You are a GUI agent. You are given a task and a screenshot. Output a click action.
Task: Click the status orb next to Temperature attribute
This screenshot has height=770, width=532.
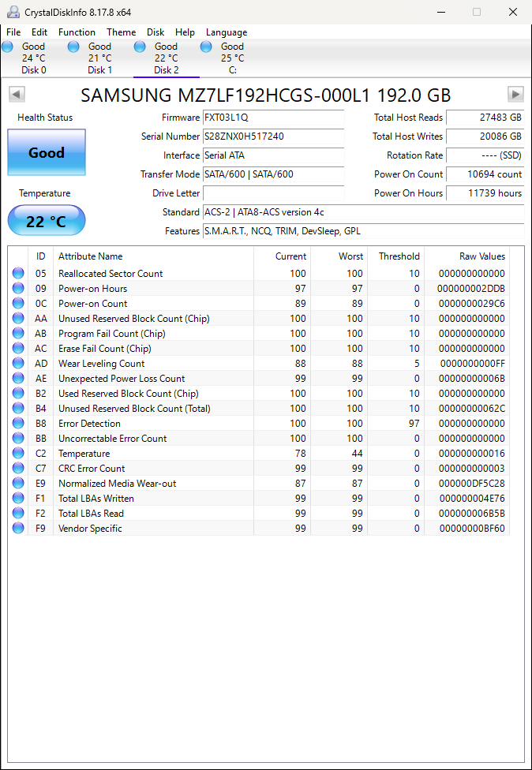pos(18,454)
